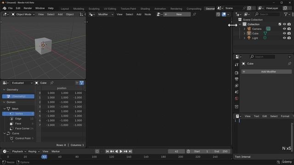Click the green light data icon beside Light
294x165 pixels.
point(265,38)
